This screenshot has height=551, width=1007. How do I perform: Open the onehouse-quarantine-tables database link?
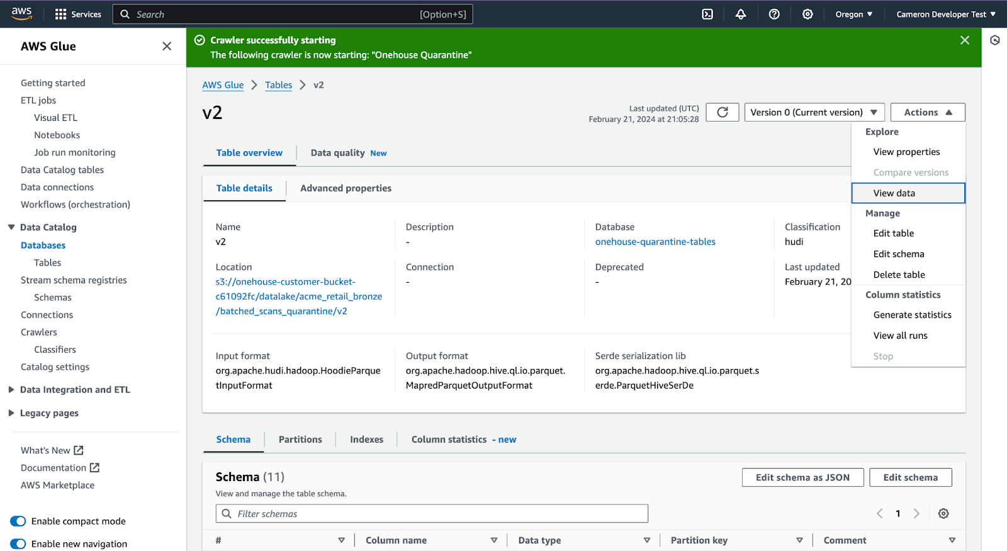pyautogui.click(x=655, y=242)
